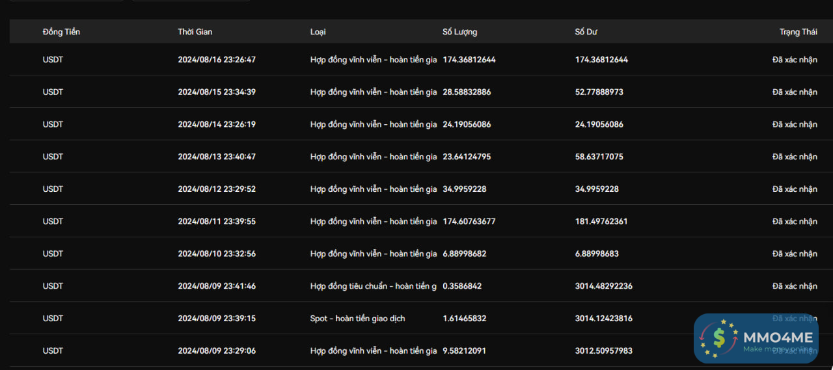Click the timestamp 2024/08/10 23:32:56

pos(217,254)
